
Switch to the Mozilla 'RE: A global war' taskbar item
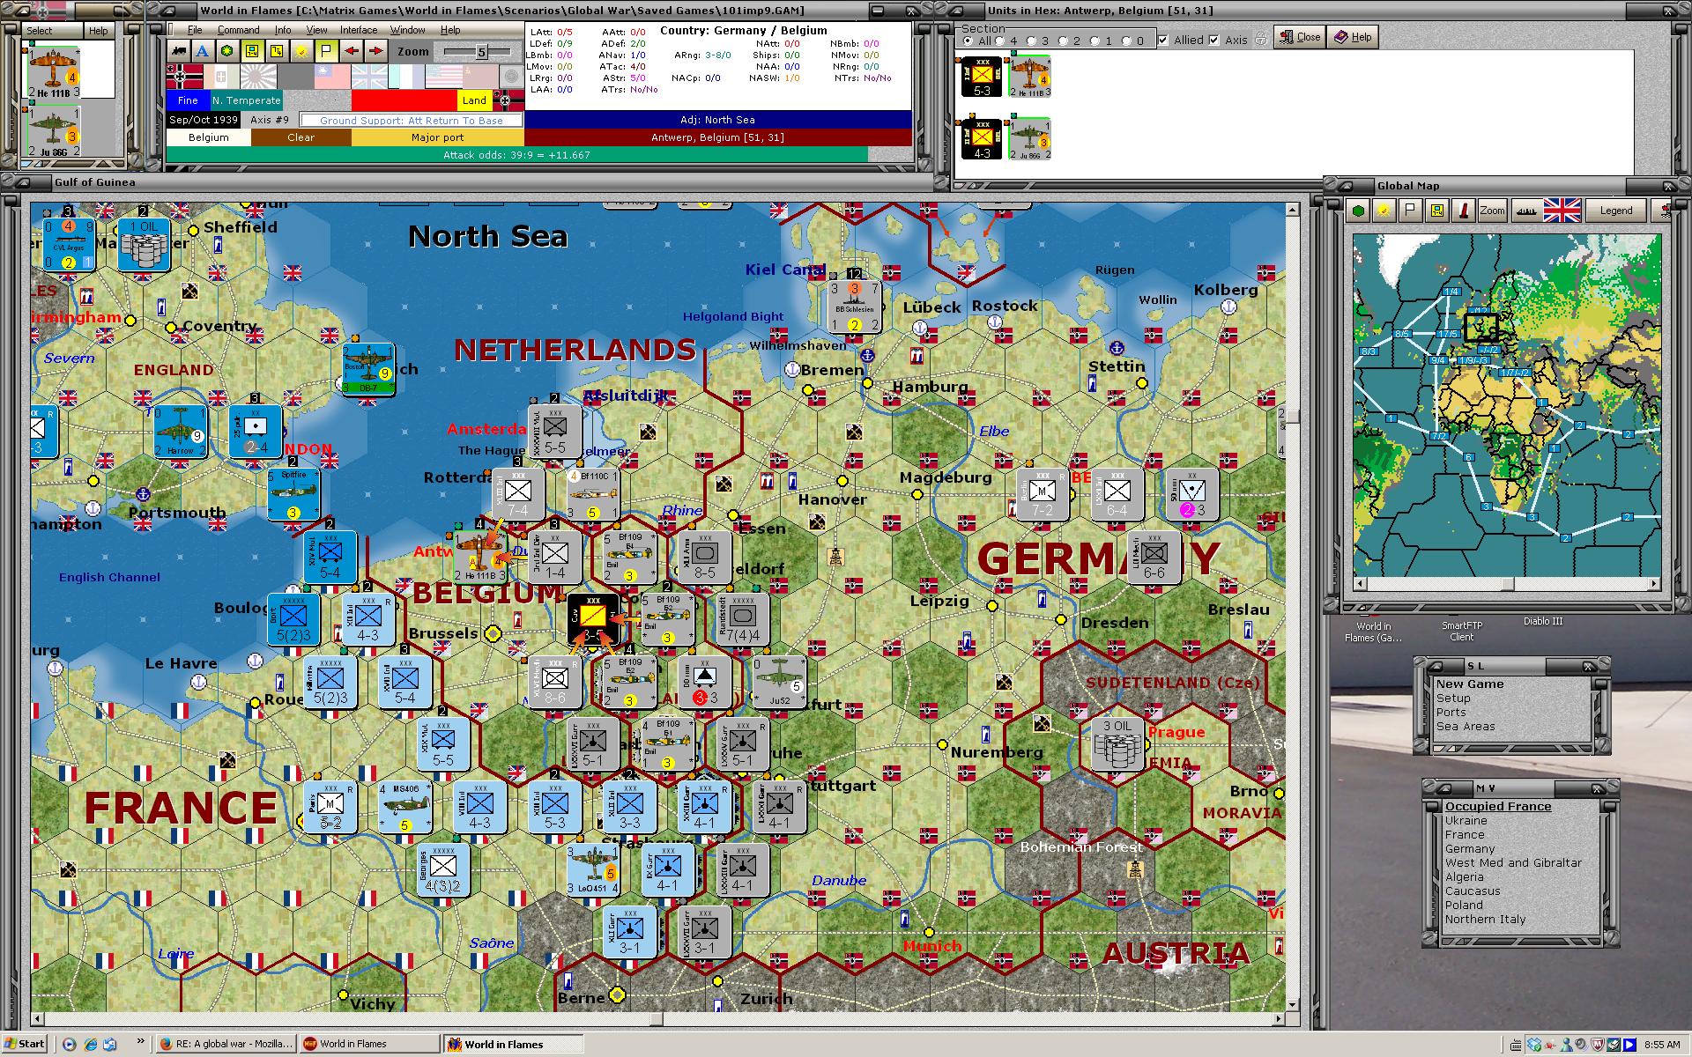(x=226, y=1044)
